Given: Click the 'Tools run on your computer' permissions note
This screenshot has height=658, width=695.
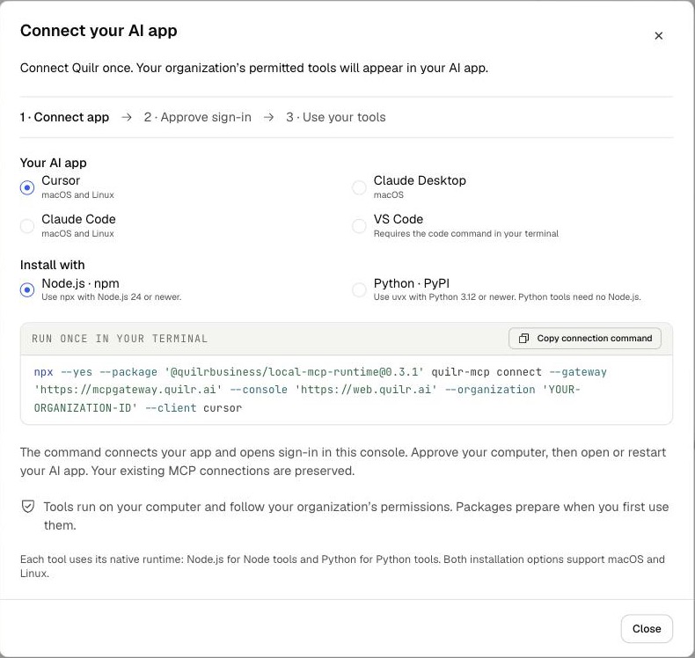Looking at the screenshot, I should coord(356,515).
